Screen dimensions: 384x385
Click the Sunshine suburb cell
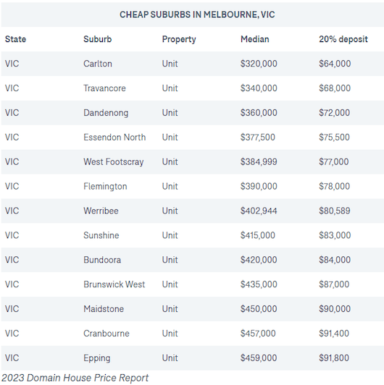click(101, 235)
